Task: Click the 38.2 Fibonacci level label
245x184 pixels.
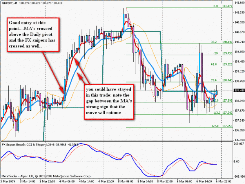Action: [x=214, y=42]
